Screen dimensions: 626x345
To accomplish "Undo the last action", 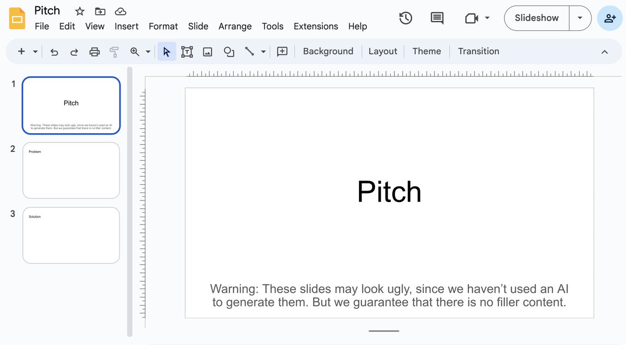I will (x=54, y=51).
